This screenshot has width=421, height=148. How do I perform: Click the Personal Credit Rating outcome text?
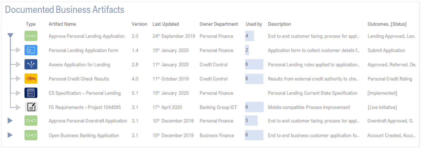click(390, 79)
